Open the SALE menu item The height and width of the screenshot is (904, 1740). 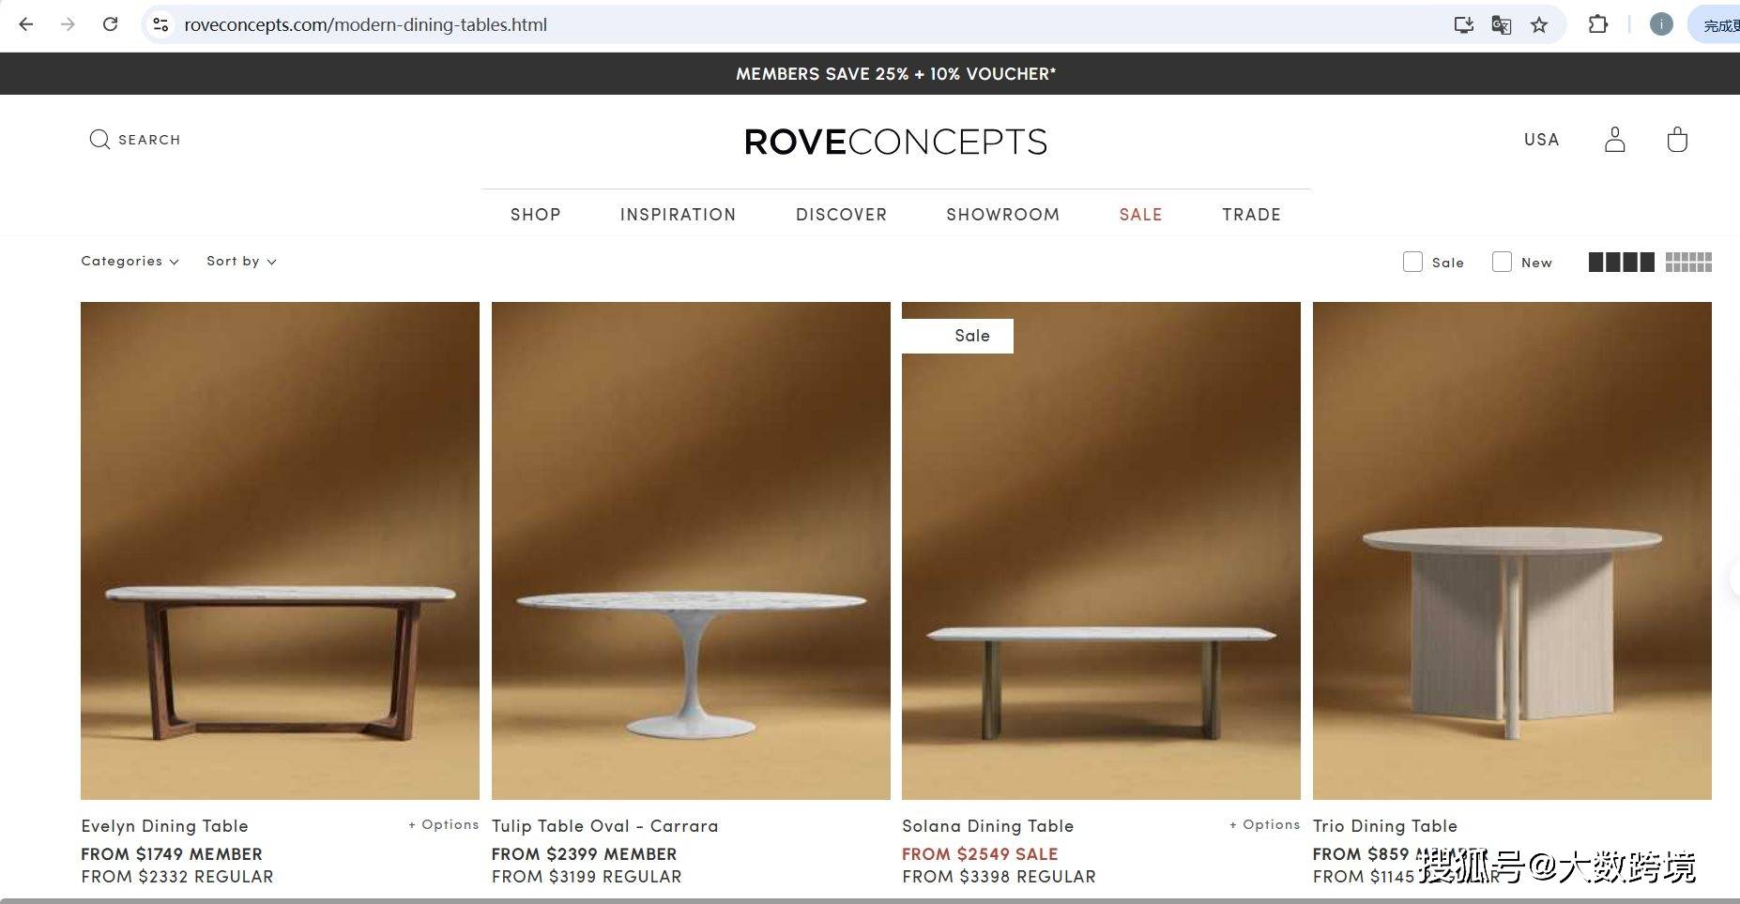[x=1140, y=215]
